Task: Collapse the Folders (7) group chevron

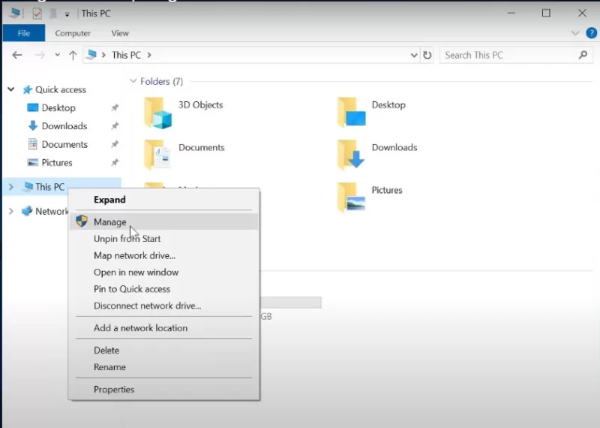Action: point(133,81)
